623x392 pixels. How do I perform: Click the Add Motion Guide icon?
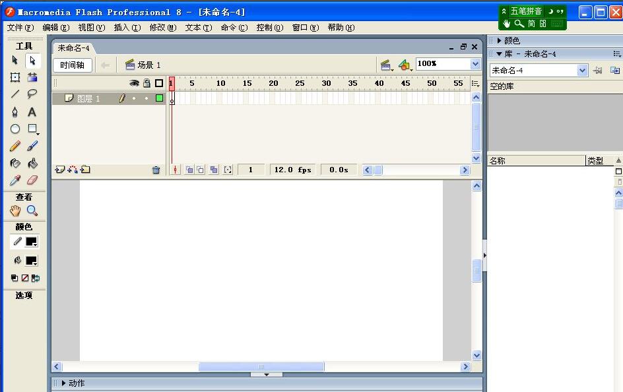(x=73, y=170)
